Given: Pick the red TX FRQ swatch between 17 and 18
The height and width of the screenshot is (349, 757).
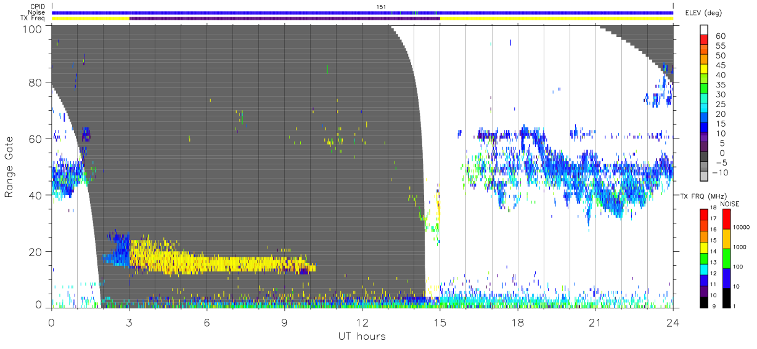Looking at the screenshot, I should point(703,214).
